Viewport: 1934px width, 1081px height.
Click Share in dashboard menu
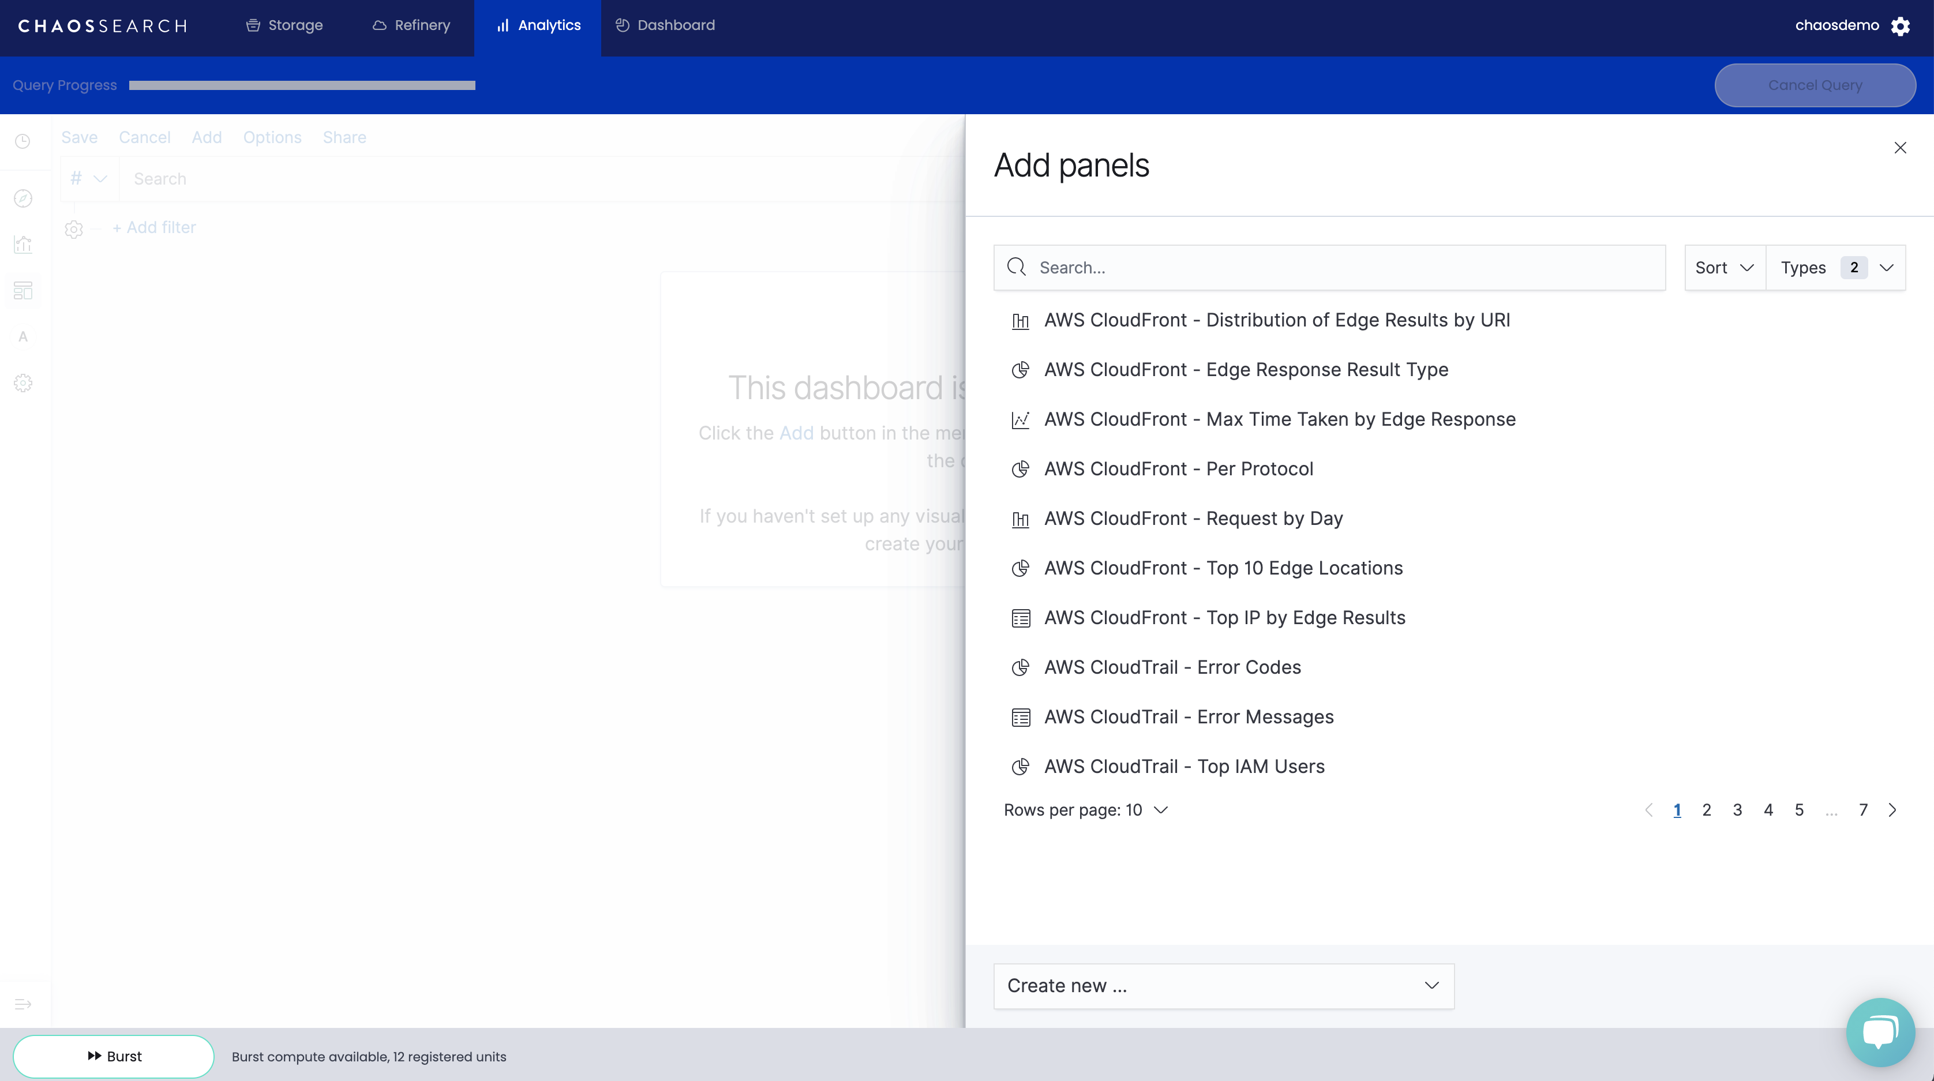344,137
